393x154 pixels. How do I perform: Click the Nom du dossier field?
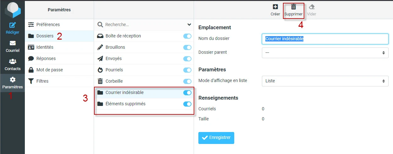tap(325, 39)
